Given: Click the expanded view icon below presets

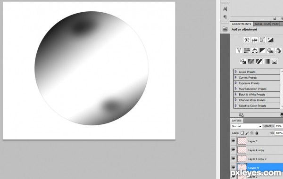Looking at the screenshot, I should (241, 114).
